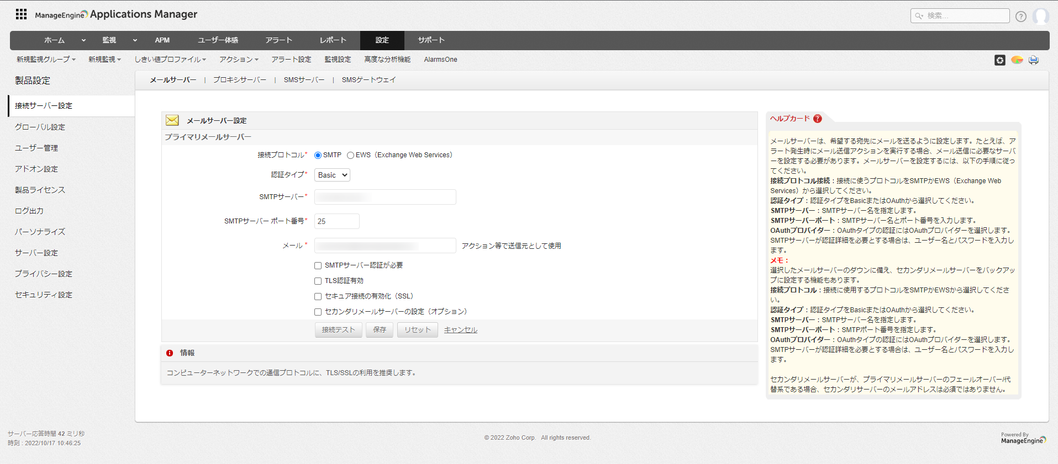Open the user profile avatar
The image size is (1058, 464).
pos(1041,16)
